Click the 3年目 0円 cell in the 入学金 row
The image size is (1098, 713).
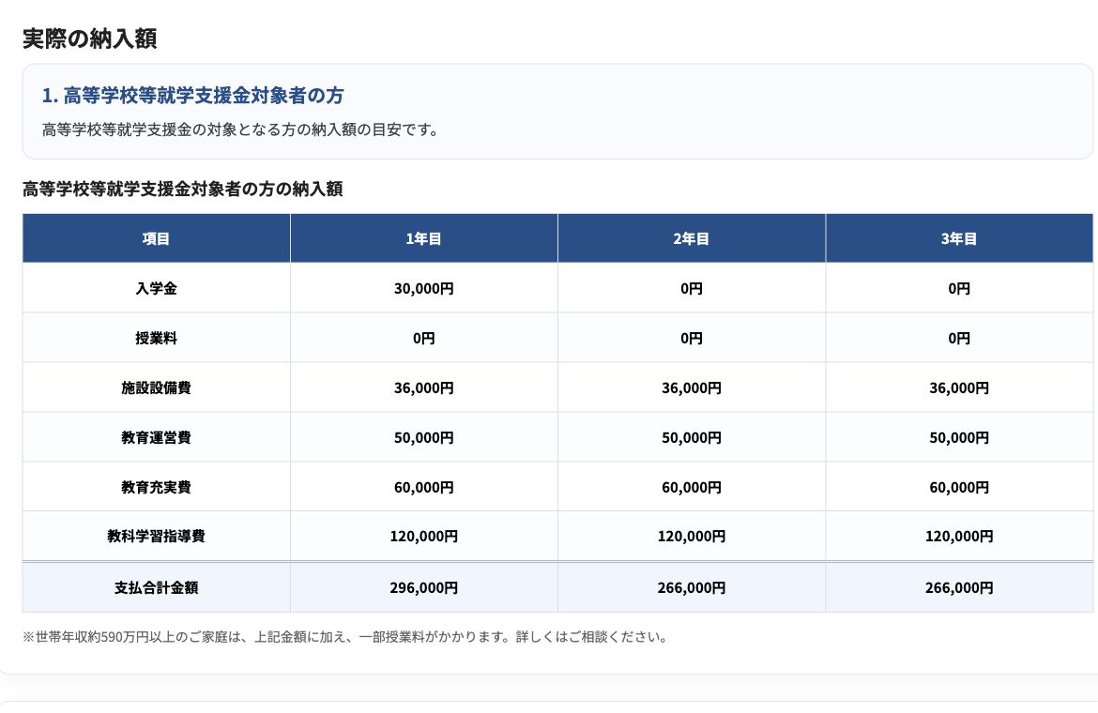coord(959,288)
